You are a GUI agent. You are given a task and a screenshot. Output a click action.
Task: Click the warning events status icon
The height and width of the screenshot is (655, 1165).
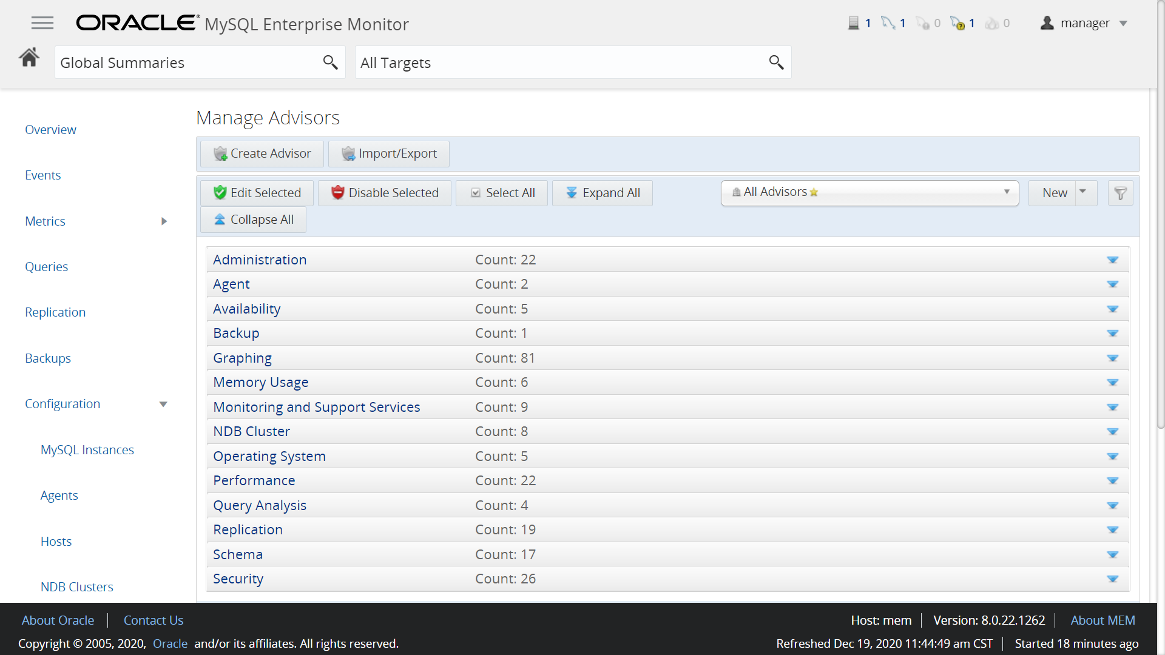(x=958, y=23)
